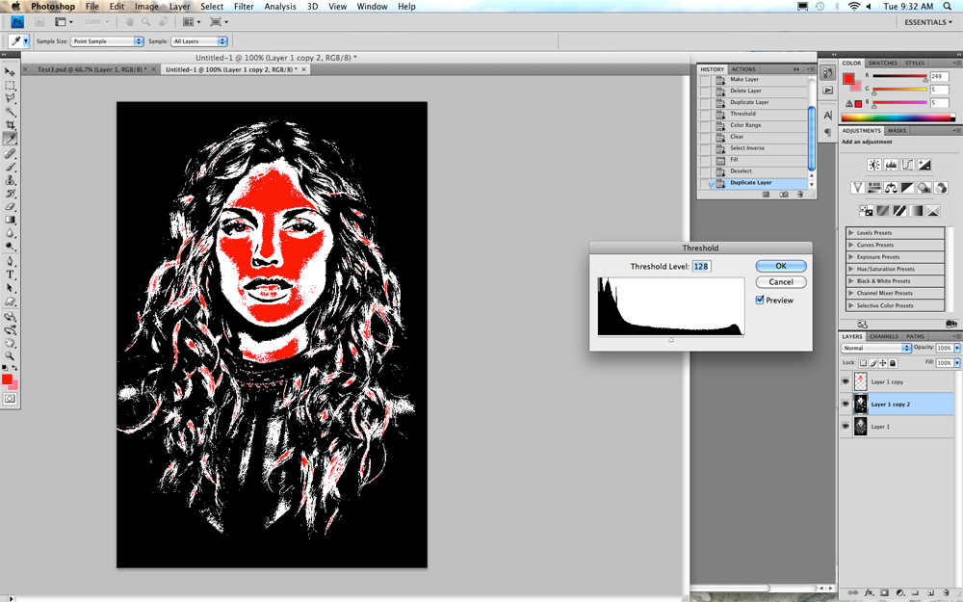Toggle lock transparent pixels

pyautogui.click(x=863, y=363)
